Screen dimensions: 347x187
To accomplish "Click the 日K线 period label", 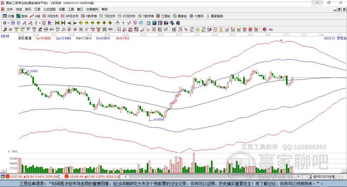I will [x=5, y=36].
